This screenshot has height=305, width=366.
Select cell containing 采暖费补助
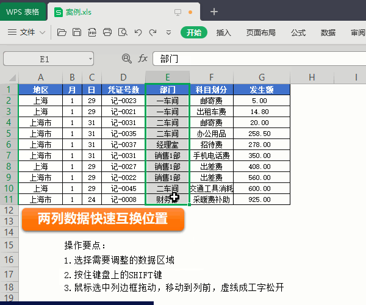coord(211,199)
